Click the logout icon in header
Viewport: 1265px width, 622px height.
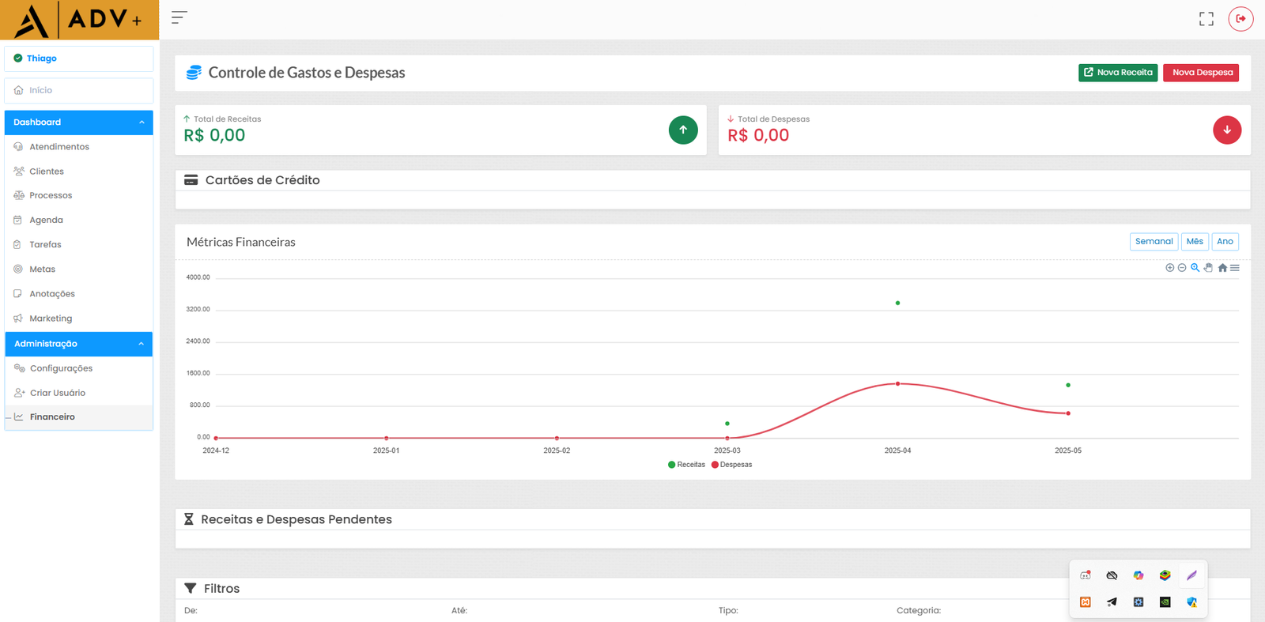[1240, 18]
